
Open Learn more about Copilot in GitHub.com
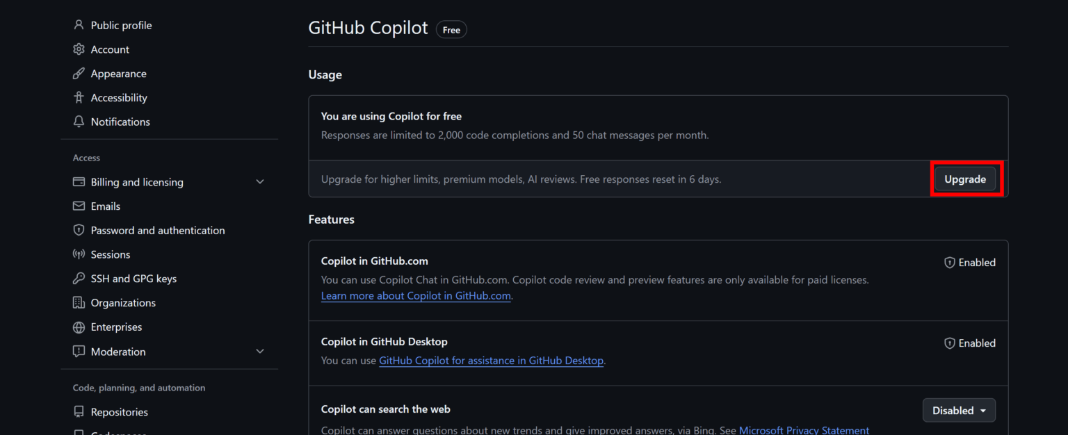click(x=416, y=295)
